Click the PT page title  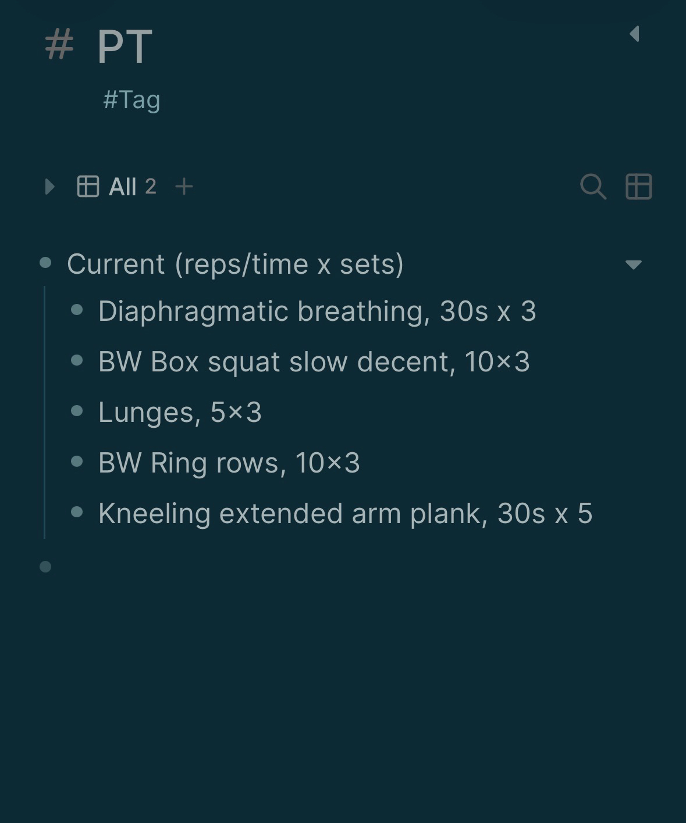[125, 46]
